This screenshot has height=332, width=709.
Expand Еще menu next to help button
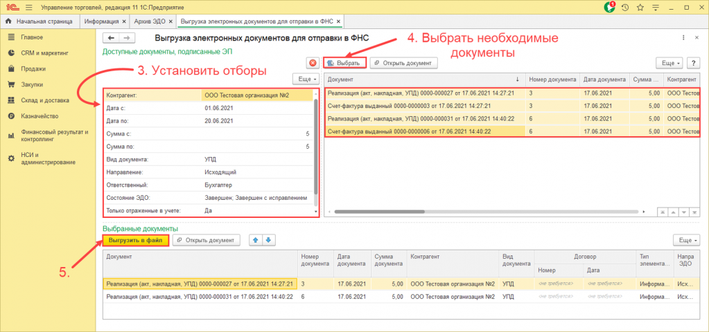[x=669, y=63]
